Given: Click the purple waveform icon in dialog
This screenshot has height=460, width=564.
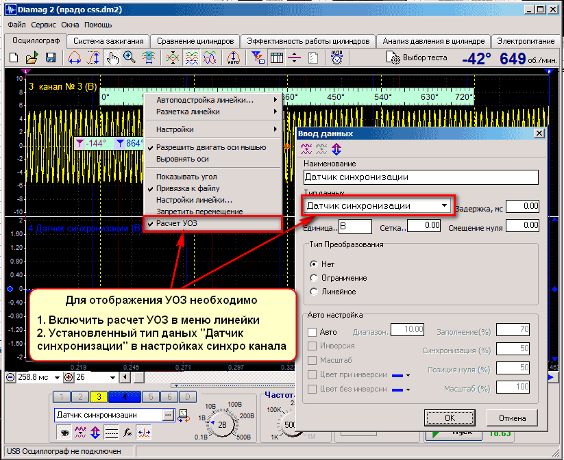Looking at the screenshot, I should [306, 149].
